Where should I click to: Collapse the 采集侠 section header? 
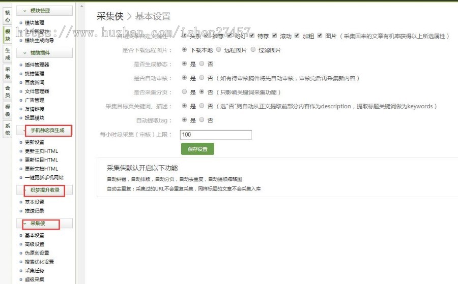44,224
